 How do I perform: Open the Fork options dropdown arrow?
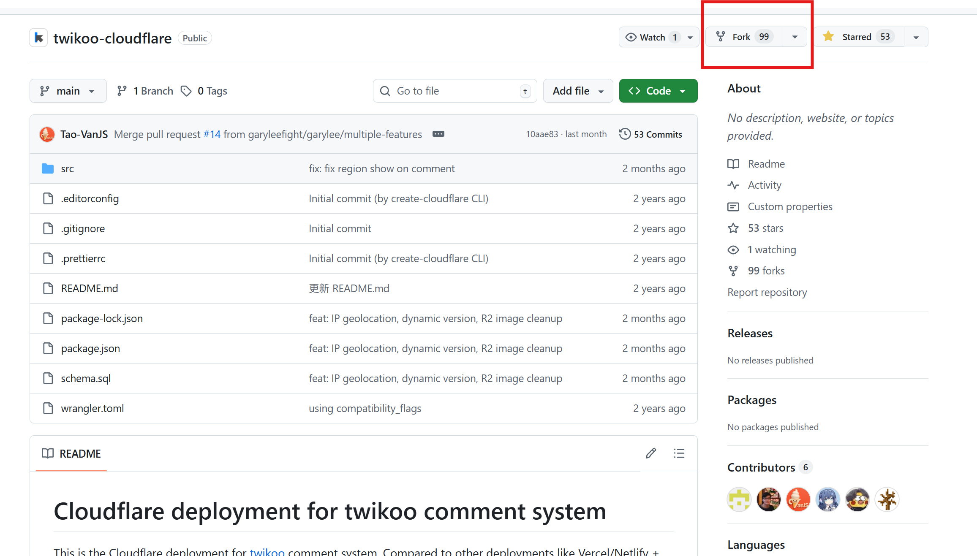[x=795, y=37]
